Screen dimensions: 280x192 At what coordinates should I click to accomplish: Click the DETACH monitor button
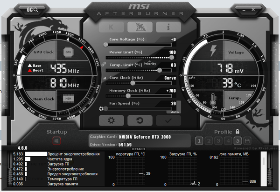pos(139,149)
